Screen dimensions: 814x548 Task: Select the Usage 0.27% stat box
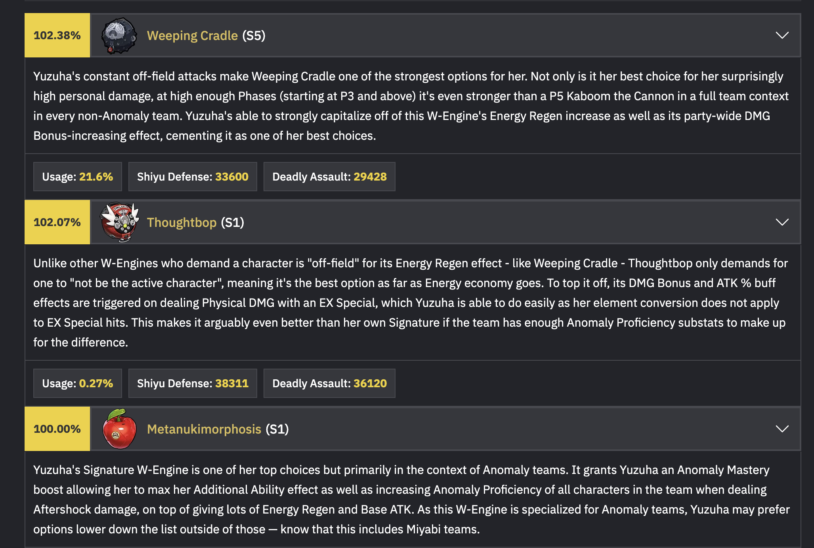78,383
